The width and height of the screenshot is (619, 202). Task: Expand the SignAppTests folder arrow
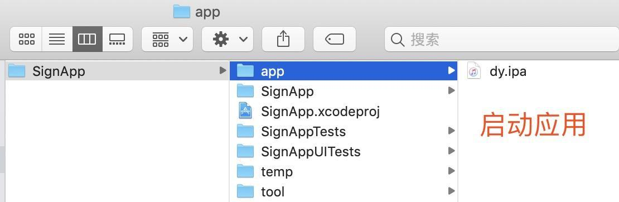pyautogui.click(x=451, y=131)
